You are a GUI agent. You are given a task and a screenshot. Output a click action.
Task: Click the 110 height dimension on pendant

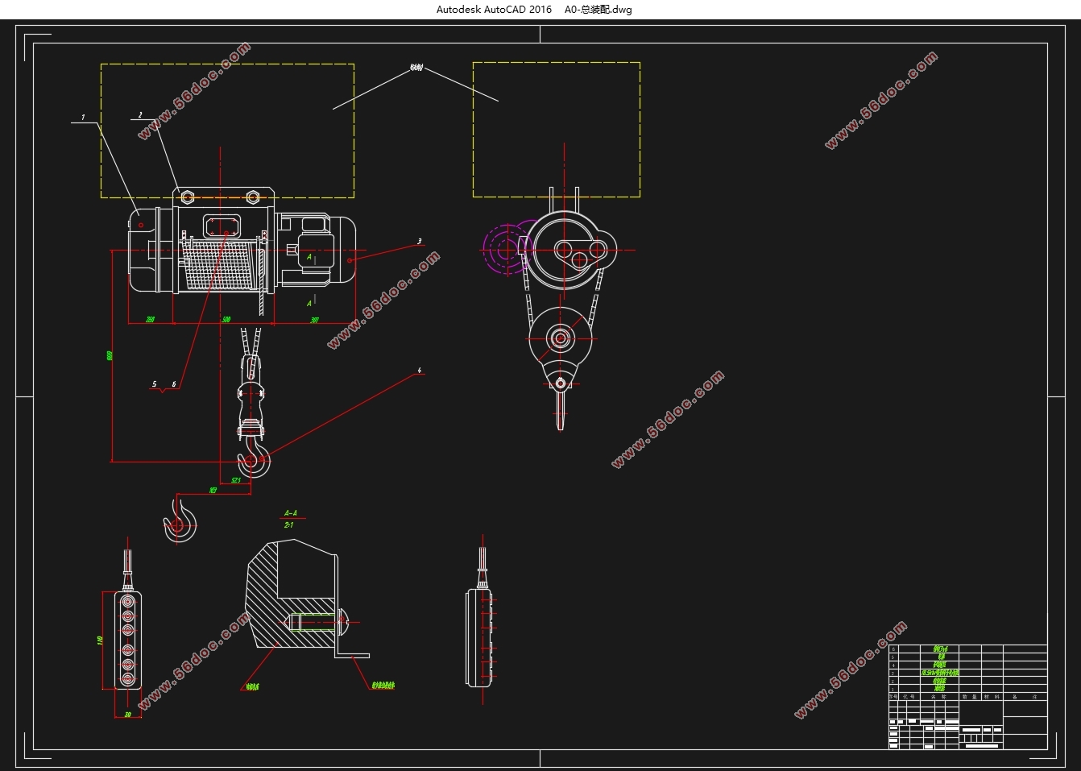pyautogui.click(x=100, y=640)
